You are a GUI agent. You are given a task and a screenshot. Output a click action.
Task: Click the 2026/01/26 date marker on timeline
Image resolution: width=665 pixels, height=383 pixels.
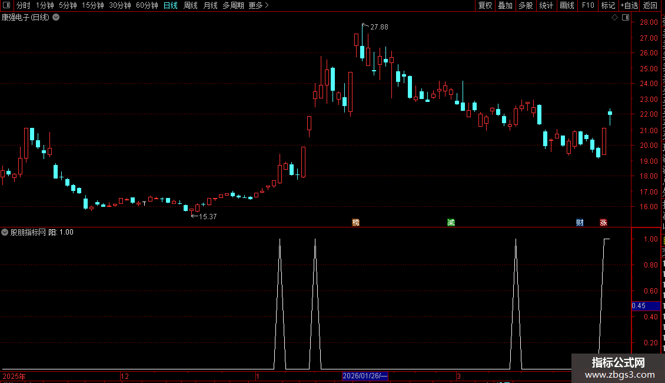(365, 376)
